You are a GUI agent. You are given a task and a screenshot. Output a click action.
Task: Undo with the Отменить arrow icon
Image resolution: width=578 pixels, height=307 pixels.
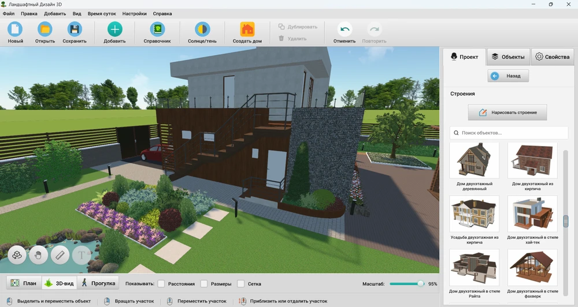click(x=344, y=29)
